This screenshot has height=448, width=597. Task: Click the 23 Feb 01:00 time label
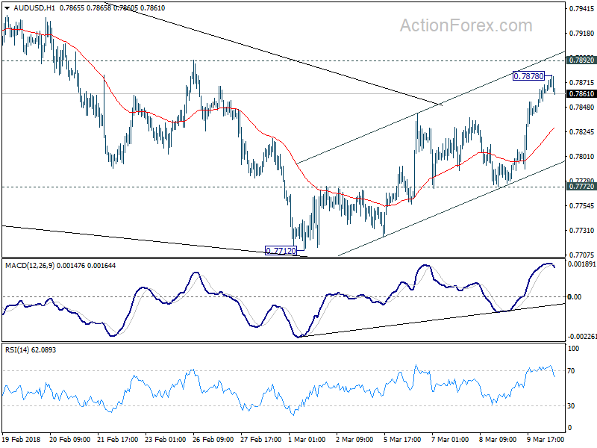[x=166, y=439]
